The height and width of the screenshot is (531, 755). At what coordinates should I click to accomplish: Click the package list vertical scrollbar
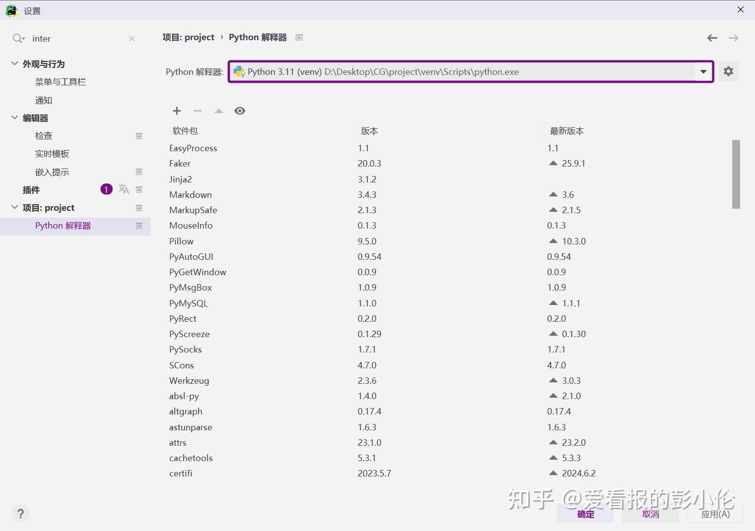click(736, 174)
